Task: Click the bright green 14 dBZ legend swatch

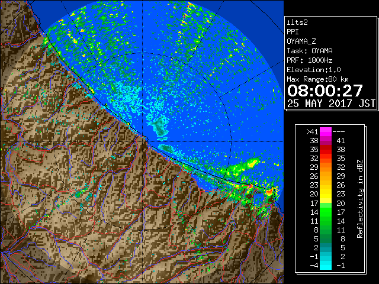Action: point(326,212)
